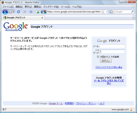The width and height of the screenshot is (137, 113).
Task: Bookmark this page with the star icon
Action: [103, 12]
